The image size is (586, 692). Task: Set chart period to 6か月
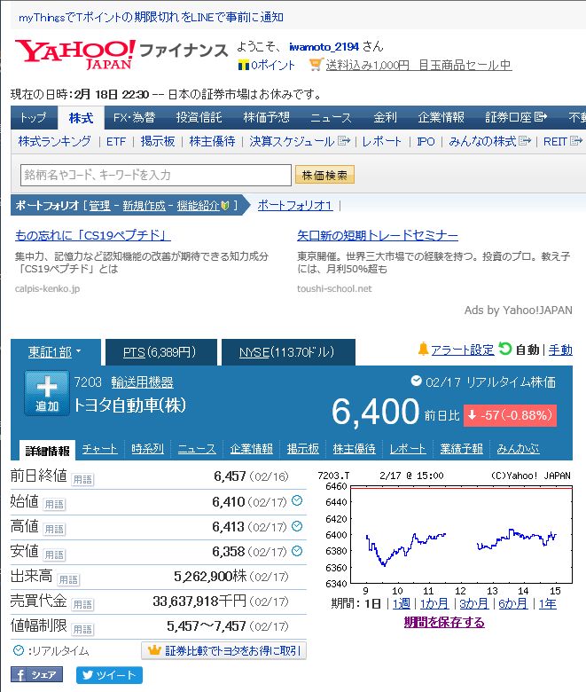click(x=512, y=604)
